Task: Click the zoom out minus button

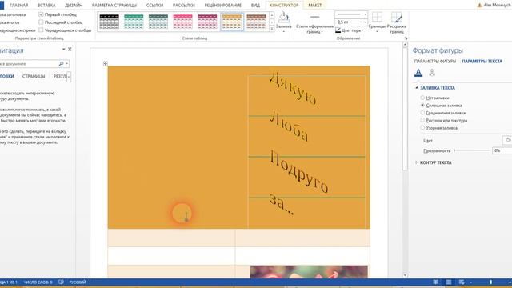Action: point(471,282)
